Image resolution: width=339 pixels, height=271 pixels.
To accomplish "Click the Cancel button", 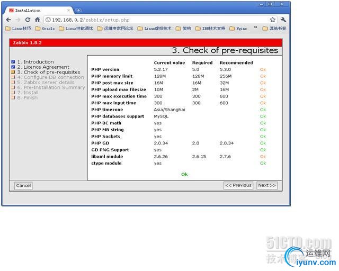I will 23,186.
